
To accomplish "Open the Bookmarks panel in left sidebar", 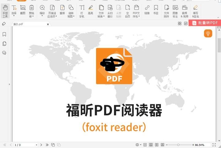I will [x=4, y=34].
